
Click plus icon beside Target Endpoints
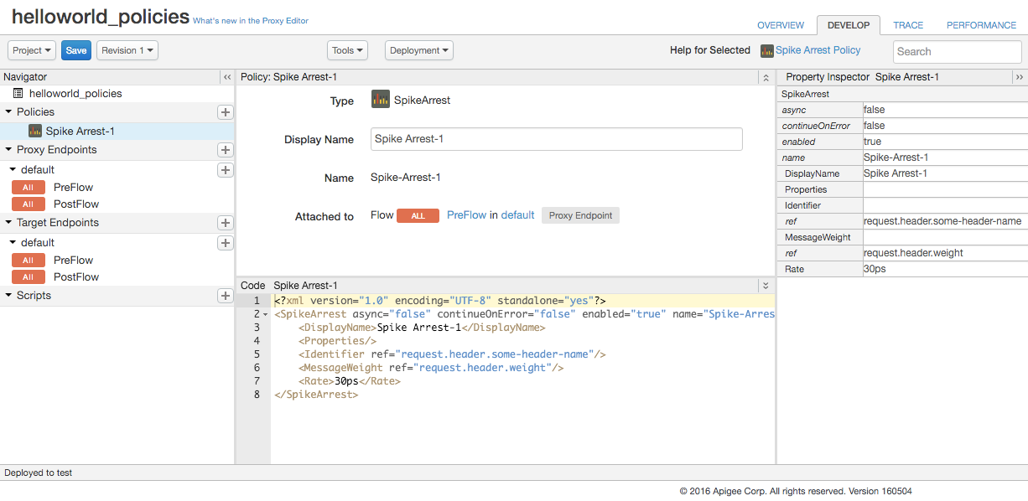[225, 223]
